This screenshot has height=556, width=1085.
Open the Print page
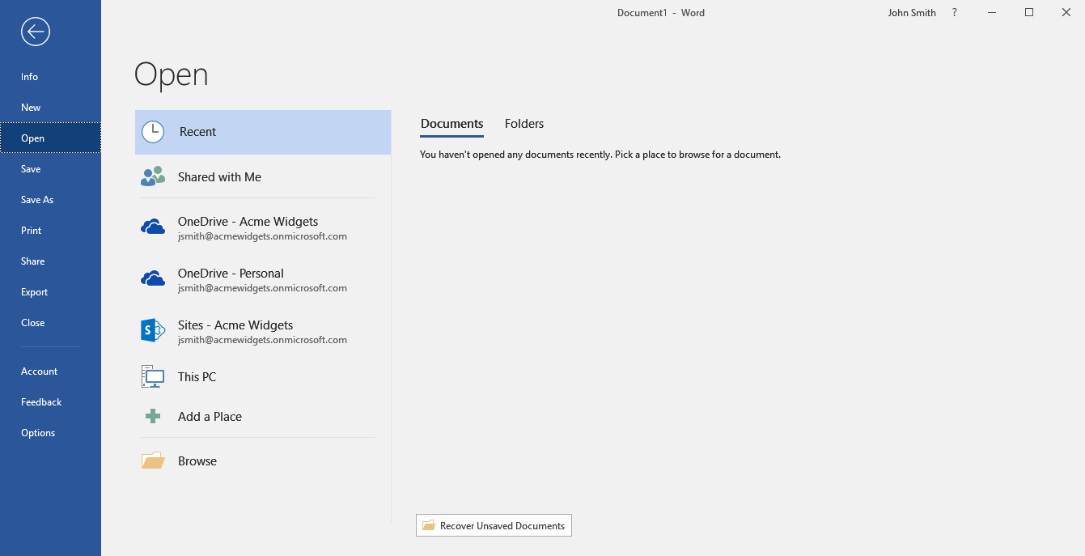(50, 231)
